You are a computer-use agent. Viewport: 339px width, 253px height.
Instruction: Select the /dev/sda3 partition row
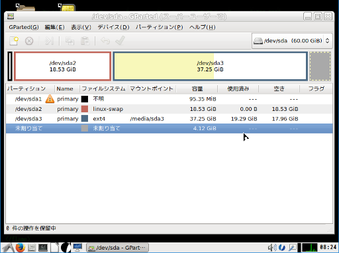pyautogui.click(x=169, y=118)
